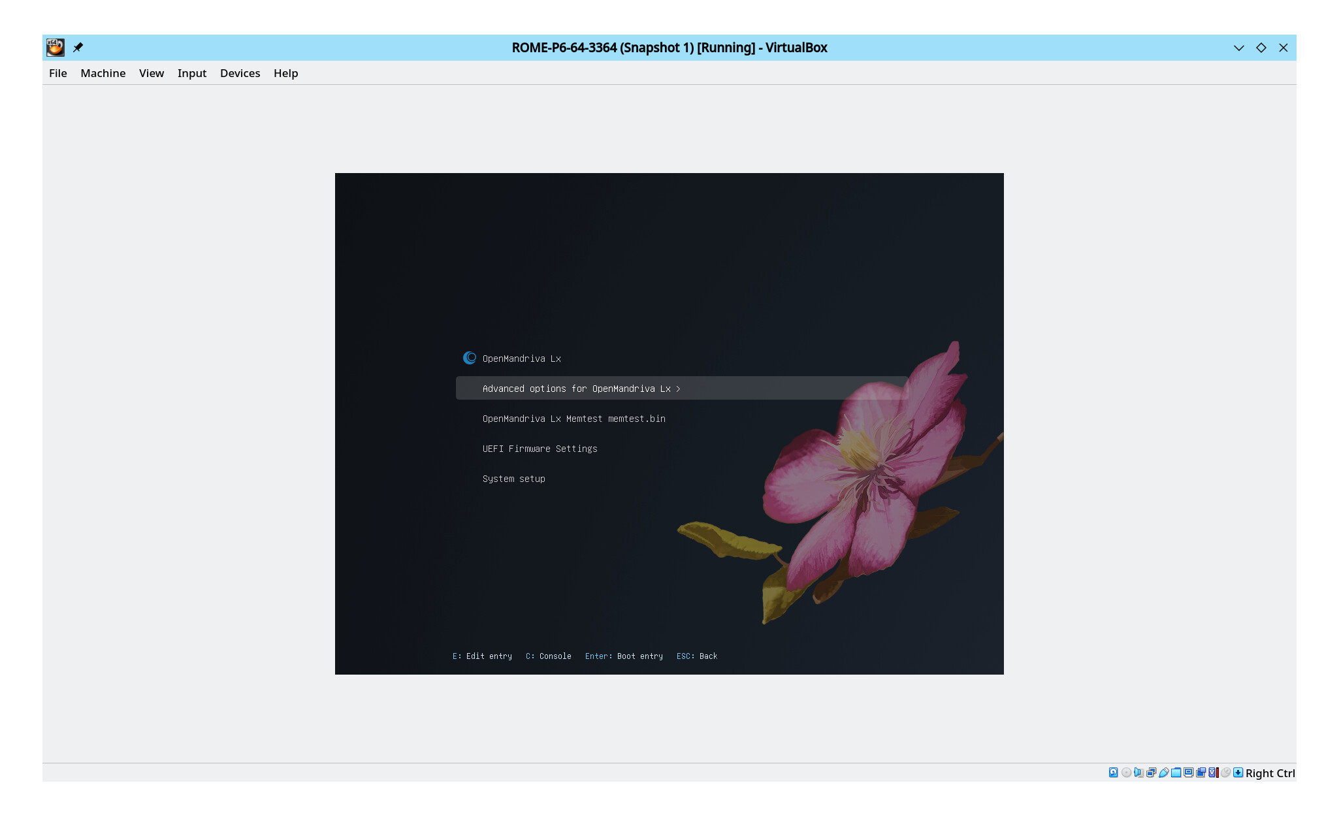Toggle the mouse integration indicator
1339x832 pixels.
tap(1225, 773)
